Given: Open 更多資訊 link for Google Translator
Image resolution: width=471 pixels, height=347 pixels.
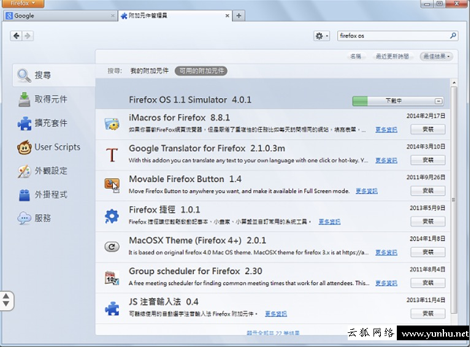Looking at the screenshot, I should pos(386,161).
